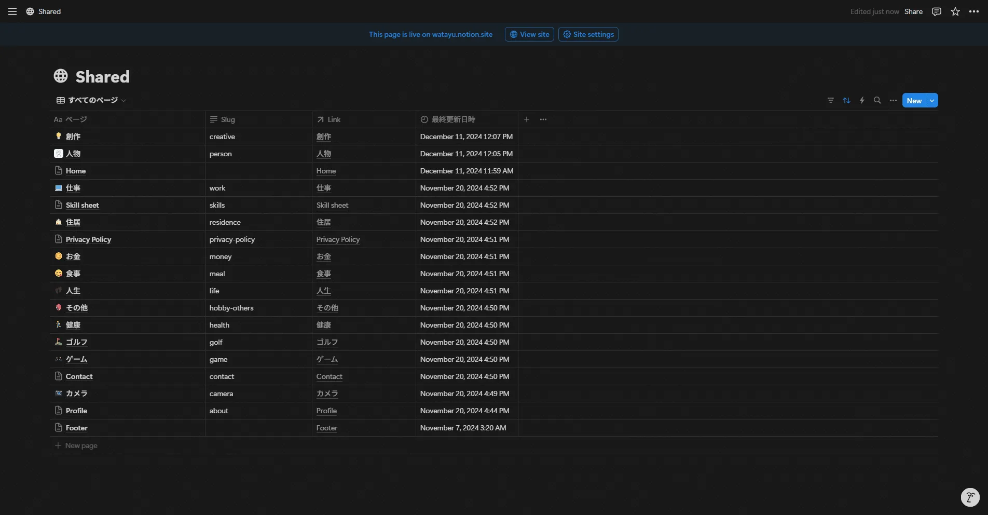988x515 pixels.
Task: Open the 人物 page title in first column
Action: pyautogui.click(x=73, y=154)
